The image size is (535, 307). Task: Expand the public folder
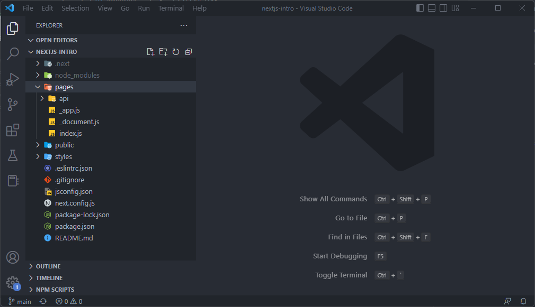coord(111,145)
